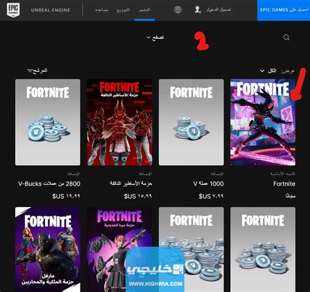This screenshot has height=292, width=310.
Task: Open the Fortnite base game thumbnail
Action: pyautogui.click(x=263, y=122)
